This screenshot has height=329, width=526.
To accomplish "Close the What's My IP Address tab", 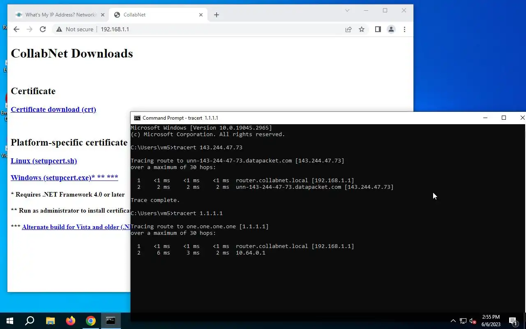I will click(x=103, y=15).
